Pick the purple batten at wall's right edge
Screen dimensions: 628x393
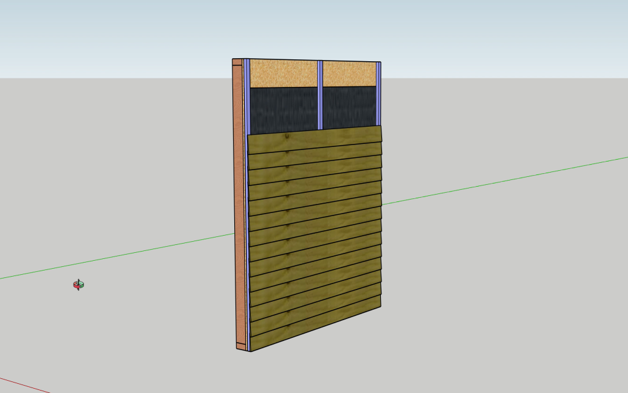[x=378, y=94]
